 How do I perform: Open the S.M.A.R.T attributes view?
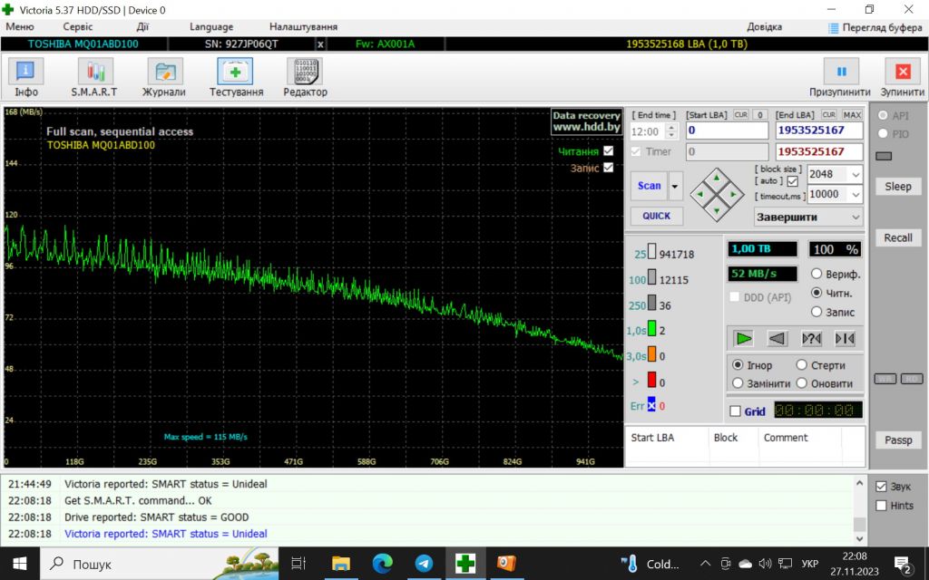(94, 78)
